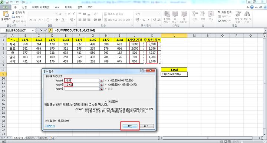The image size is (267, 143).
Task: Toggle horizontal center alignment
Action: [x=85, y=20]
